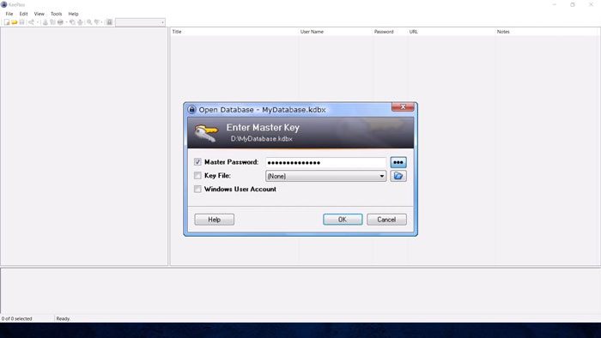
Task: Click into the Master Password field
Action: point(325,162)
